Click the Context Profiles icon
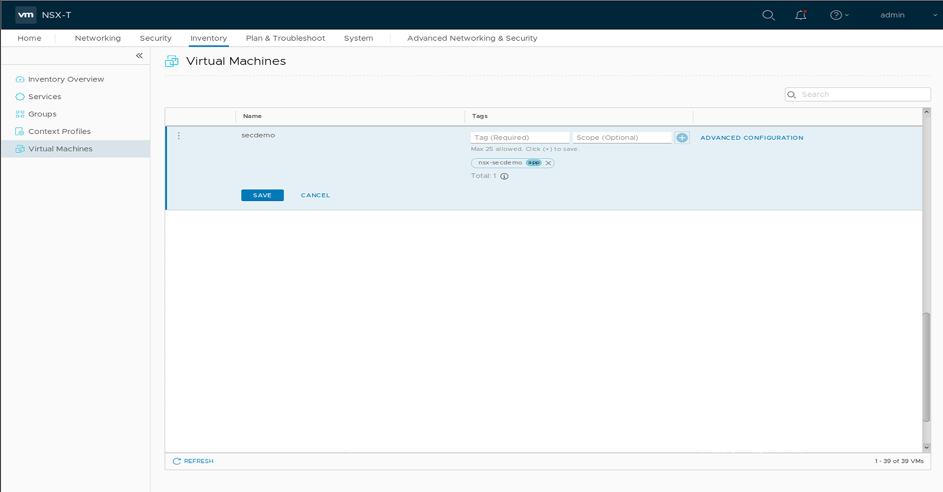Screen dimensions: 943x492 click(20, 132)
